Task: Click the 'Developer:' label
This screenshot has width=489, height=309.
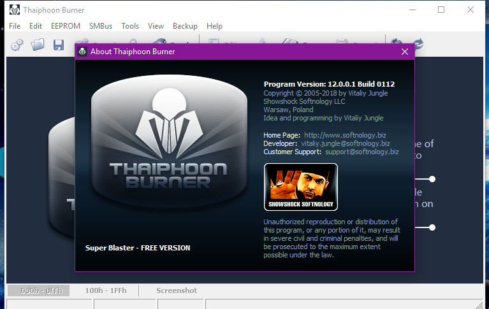Action: 280,144
